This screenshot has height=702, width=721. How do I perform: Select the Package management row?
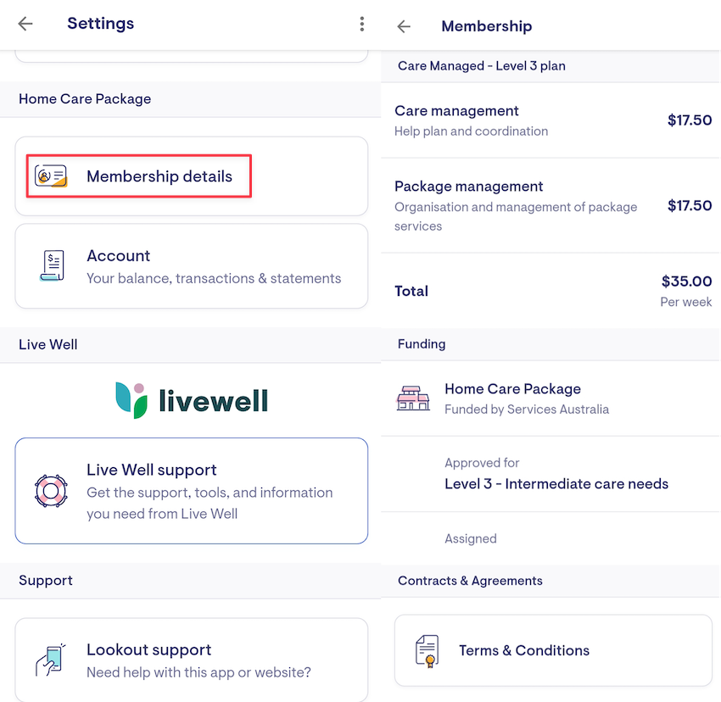[551, 205]
